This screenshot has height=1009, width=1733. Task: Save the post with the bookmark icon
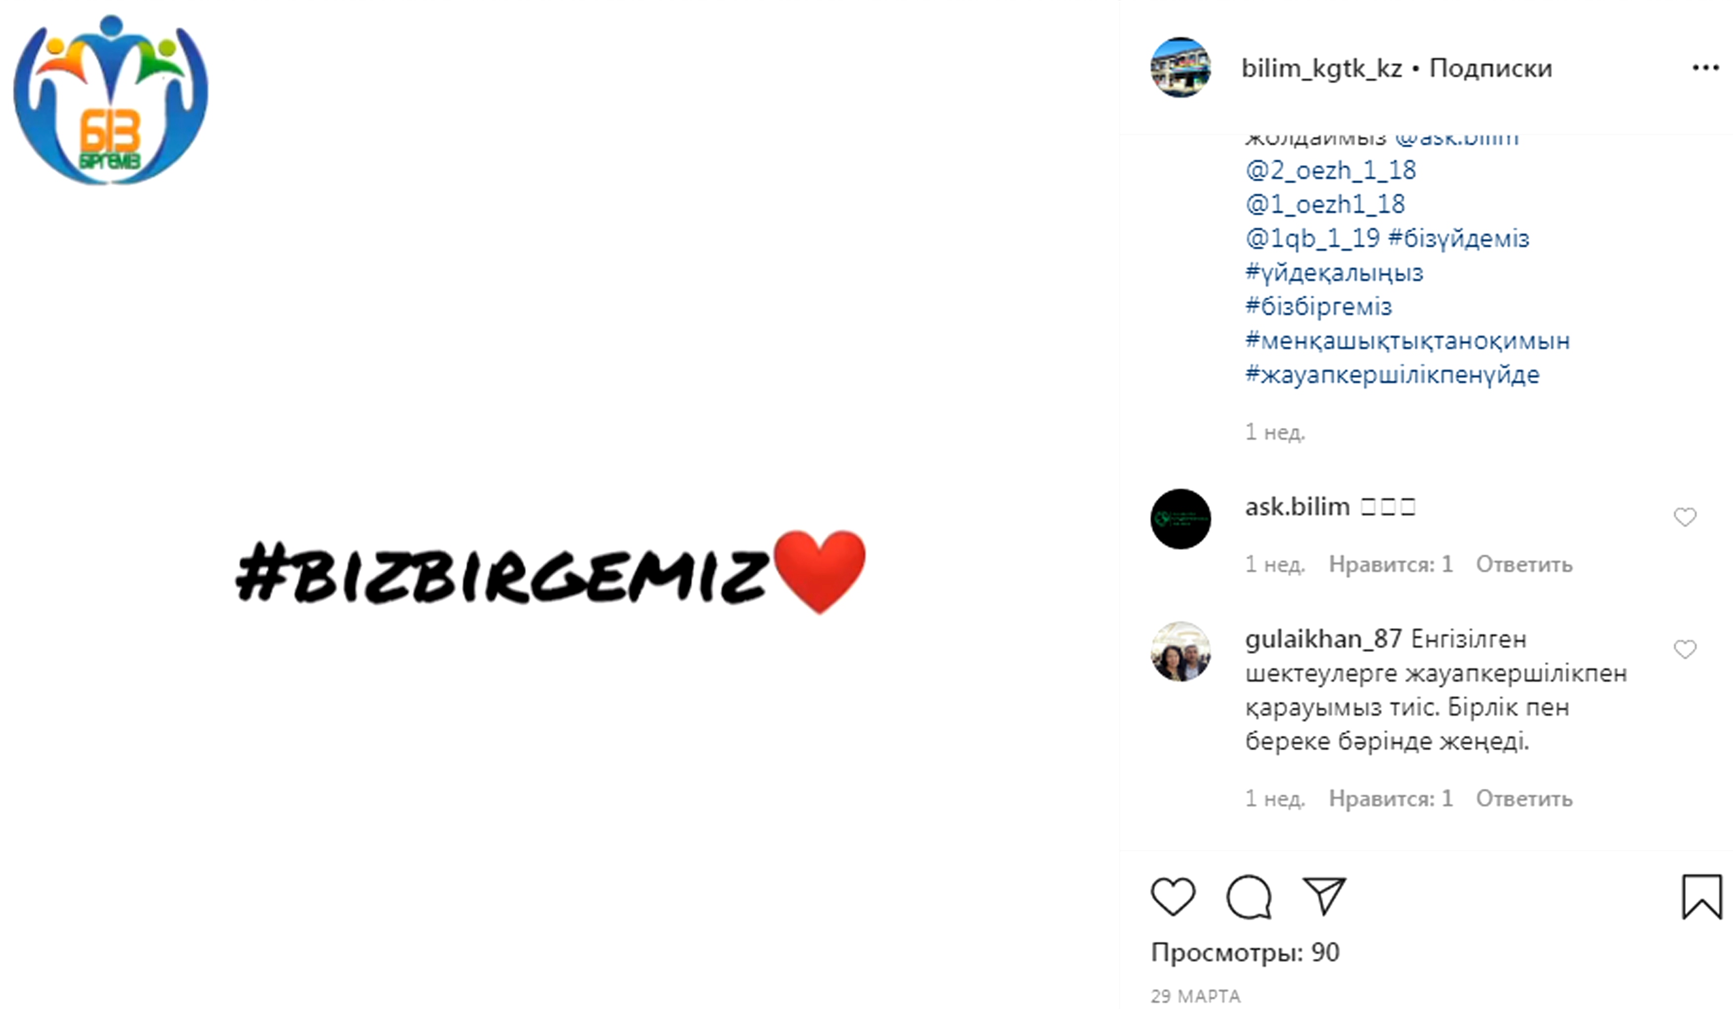[1703, 896]
